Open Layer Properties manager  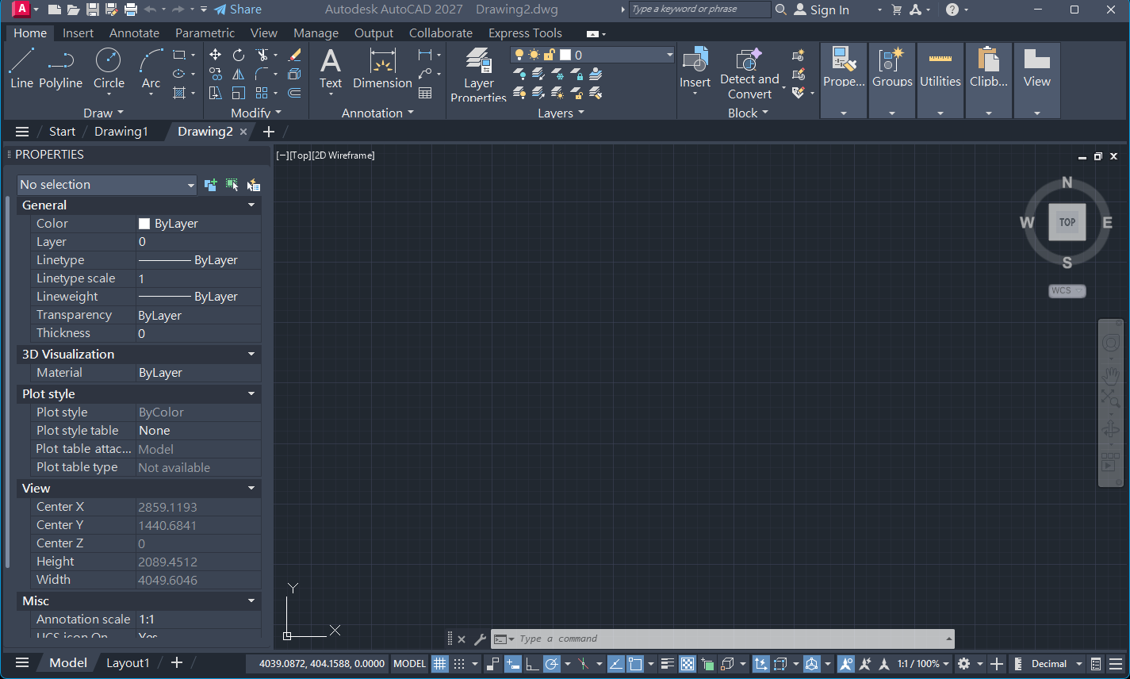click(478, 73)
